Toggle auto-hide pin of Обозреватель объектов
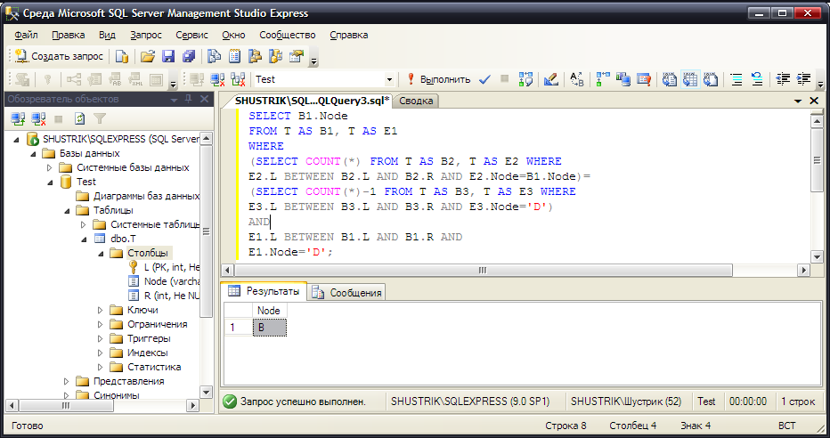Screen dimensions: 830x438 189,99
